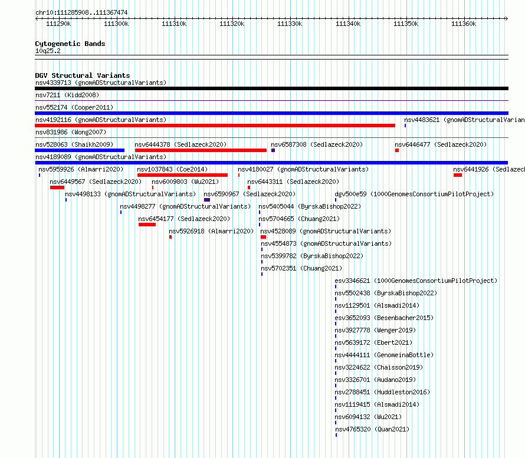Screen dimensions: 525x458
Task: Open nsv1119415 (Alsmadi2014) label
Action: [377, 404]
